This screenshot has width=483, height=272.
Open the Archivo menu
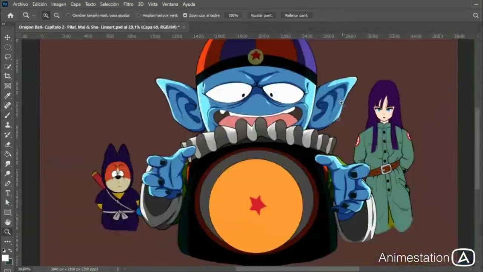(20, 4)
